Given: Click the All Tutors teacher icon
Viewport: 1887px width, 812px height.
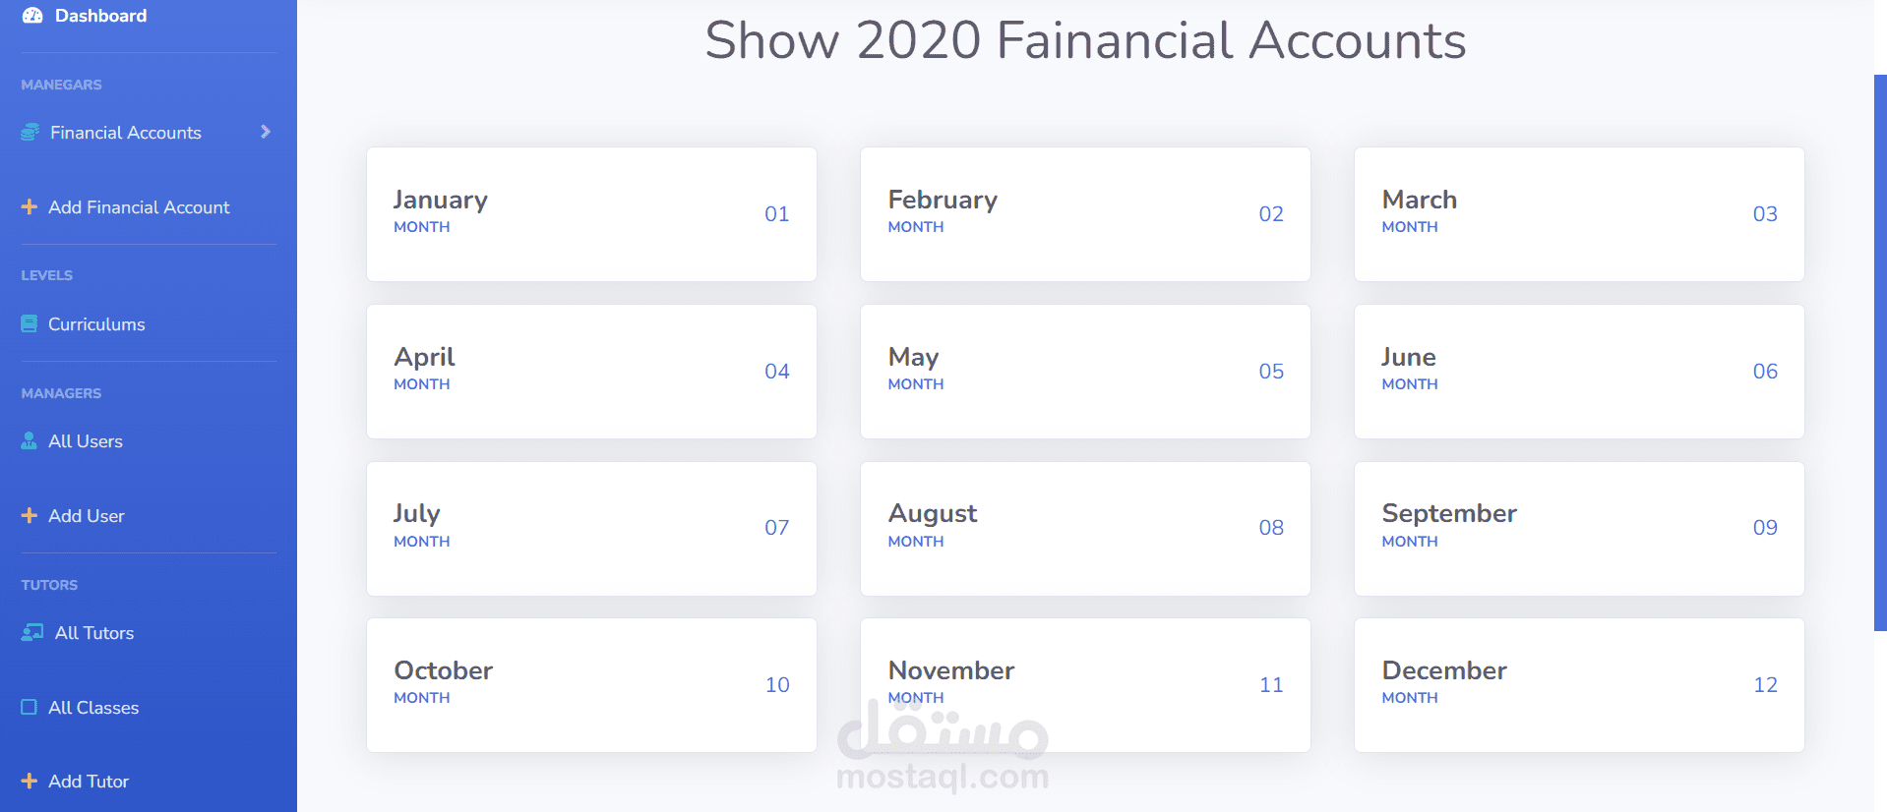Looking at the screenshot, I should click(x=32, y=632).
